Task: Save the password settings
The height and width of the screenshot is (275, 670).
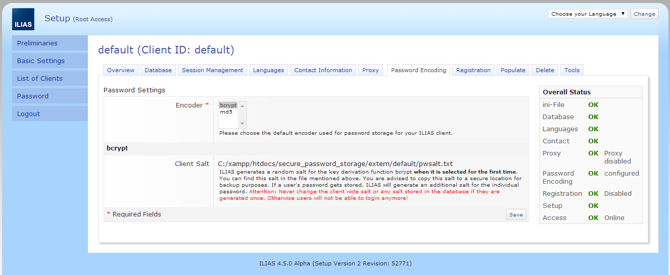Action: 516,214
